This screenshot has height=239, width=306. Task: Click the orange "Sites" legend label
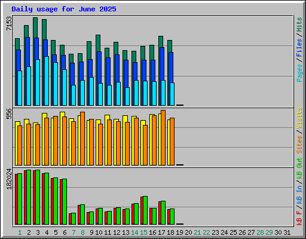(x=299, y=145)
